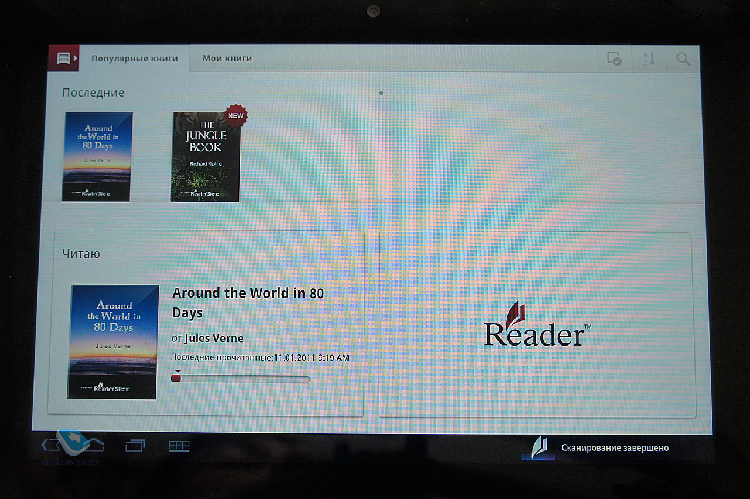Tap the Android back button in system bar
Image resolution: width=750 pixels, height=499 pixels.
[x=51, y=446]
